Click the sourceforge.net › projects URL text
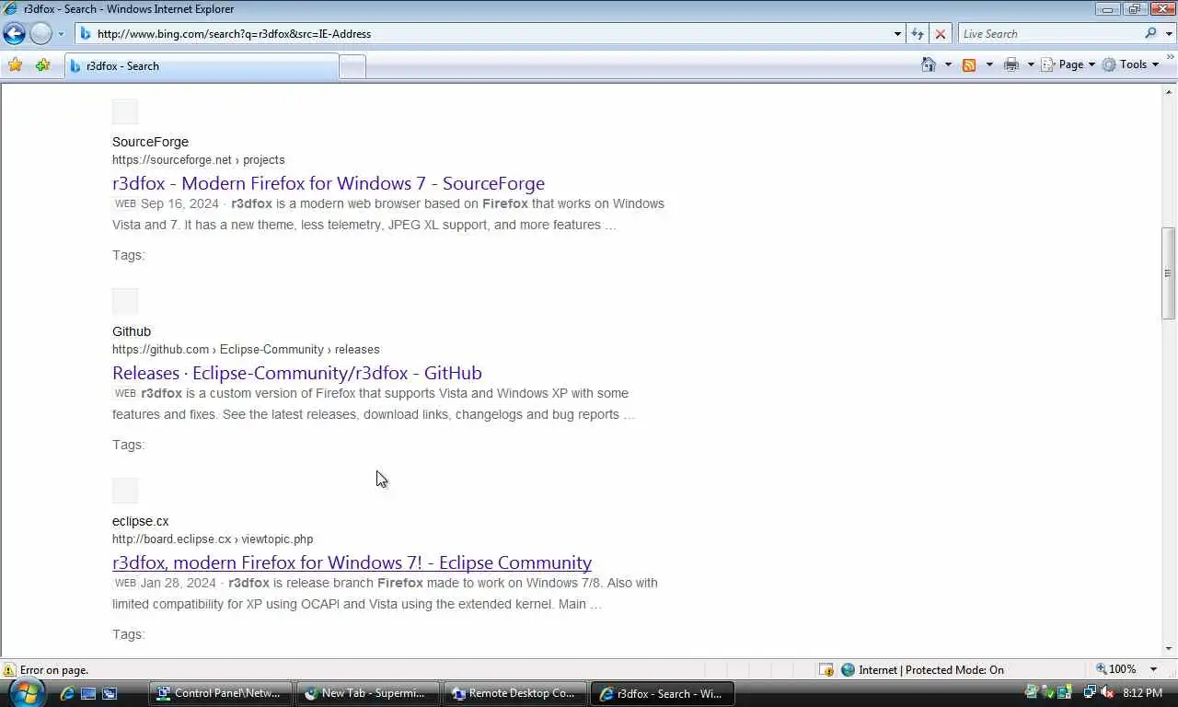The height and width of the screenshot is (707, 1178). [x=198, y=159]
